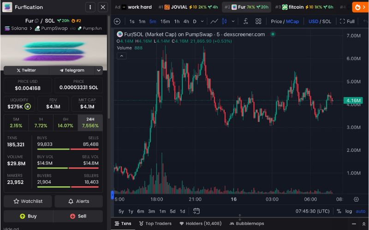
Task: Add token to Watchlist
Action: click(x=28, y=201)
